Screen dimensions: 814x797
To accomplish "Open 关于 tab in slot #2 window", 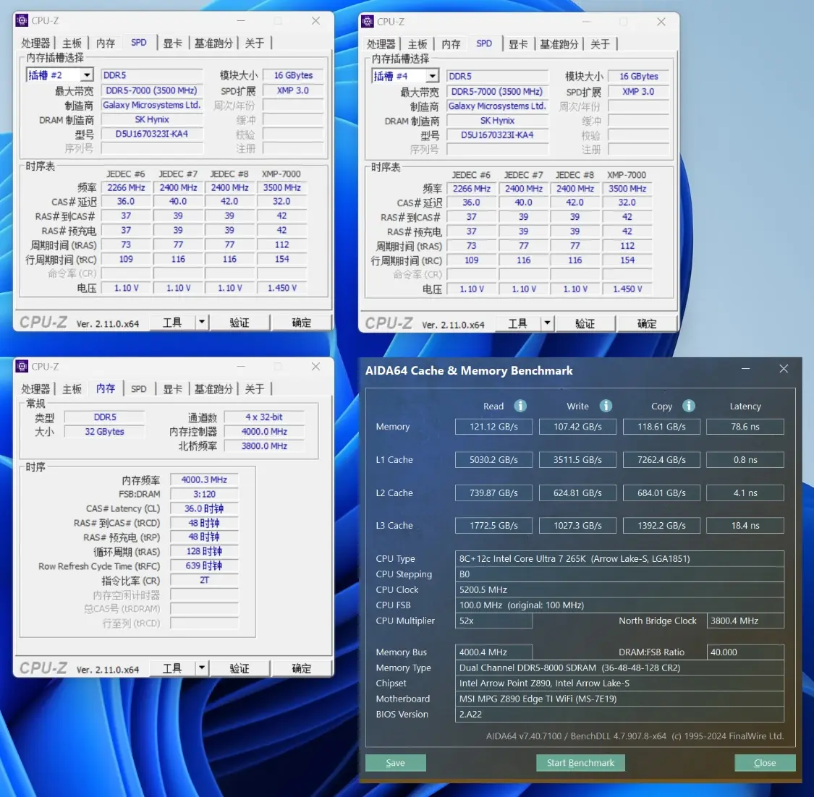I will tap(255, 43).
